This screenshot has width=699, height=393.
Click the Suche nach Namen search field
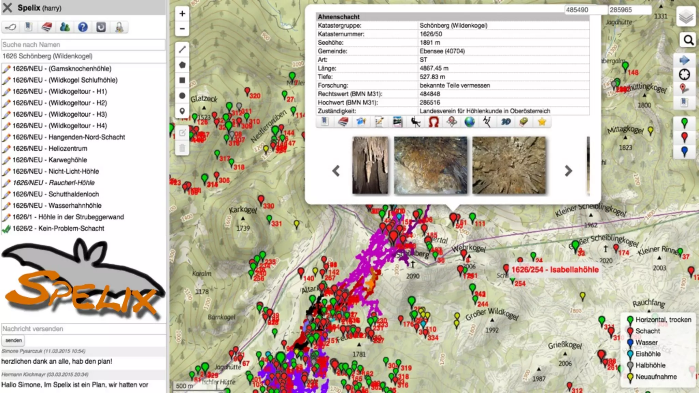click(83, 45)
